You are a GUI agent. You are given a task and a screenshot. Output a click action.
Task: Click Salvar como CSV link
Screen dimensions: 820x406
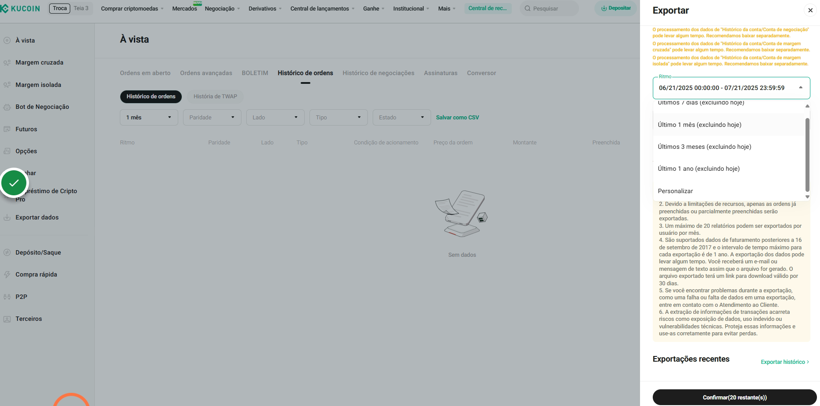(x=457, y=117)
